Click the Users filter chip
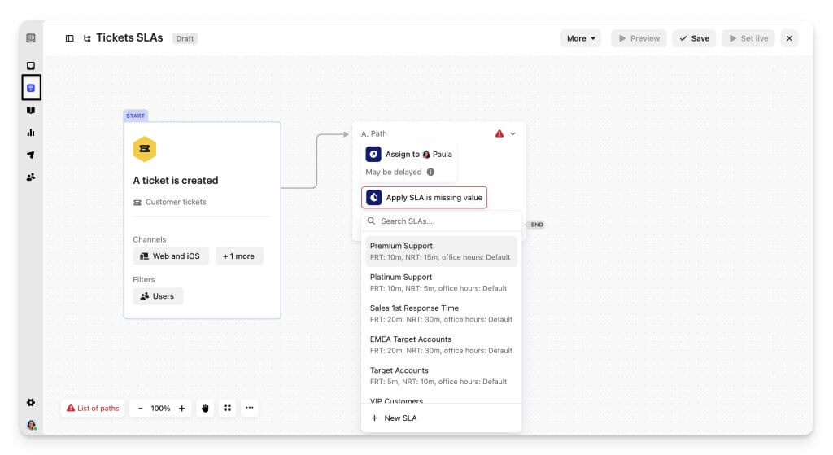The image size is (833, 455). click(158, 296)
